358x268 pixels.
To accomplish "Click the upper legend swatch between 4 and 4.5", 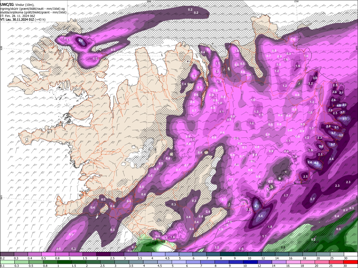I will tap(158, 254).
